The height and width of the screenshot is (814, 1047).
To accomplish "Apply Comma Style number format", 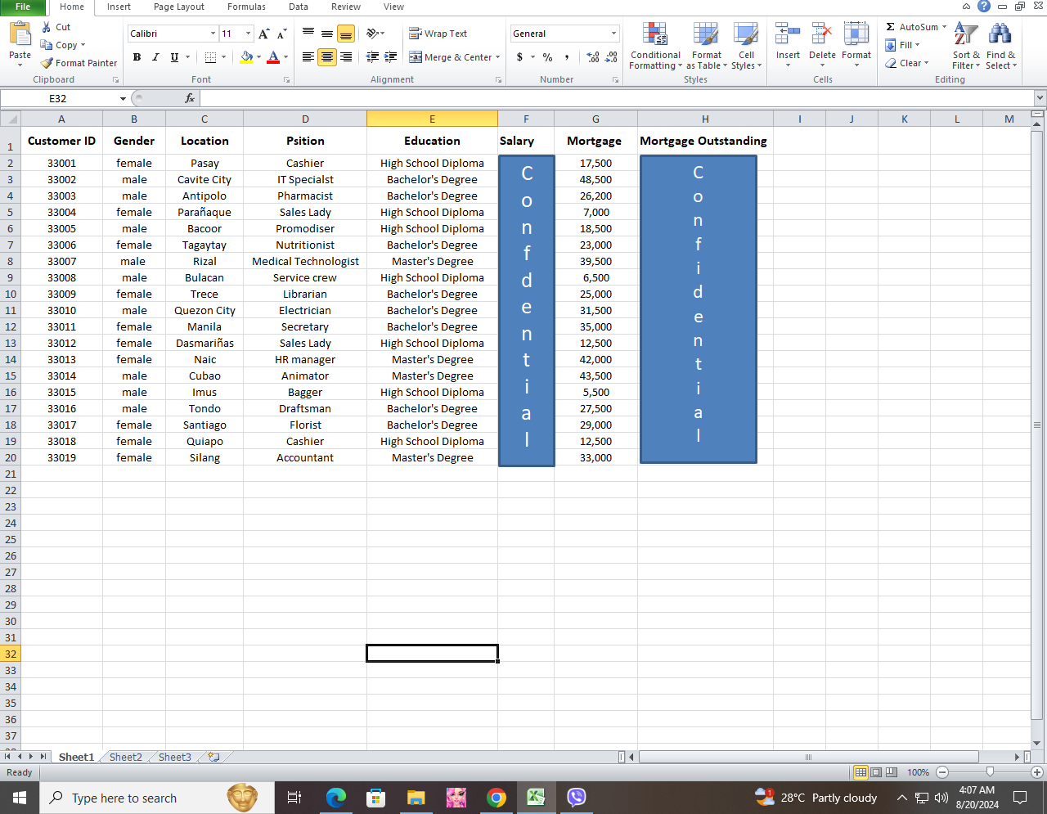I will click(x=567, y=57).
